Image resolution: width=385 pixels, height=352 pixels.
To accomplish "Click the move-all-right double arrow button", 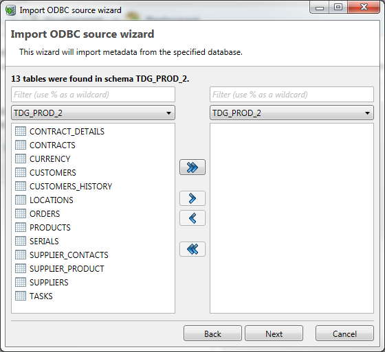I will (192, 167).
